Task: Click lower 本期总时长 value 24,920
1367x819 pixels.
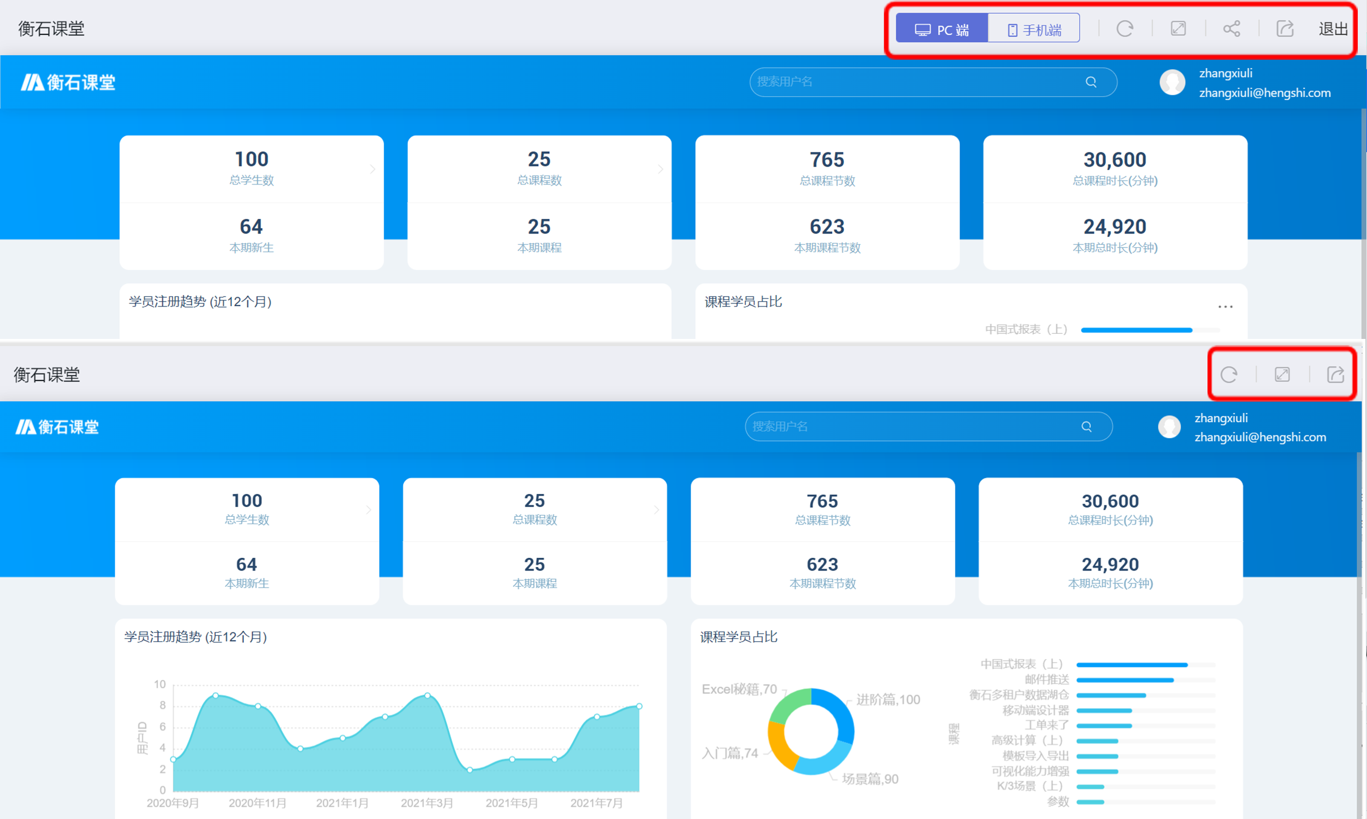Action: [1110, 564]
